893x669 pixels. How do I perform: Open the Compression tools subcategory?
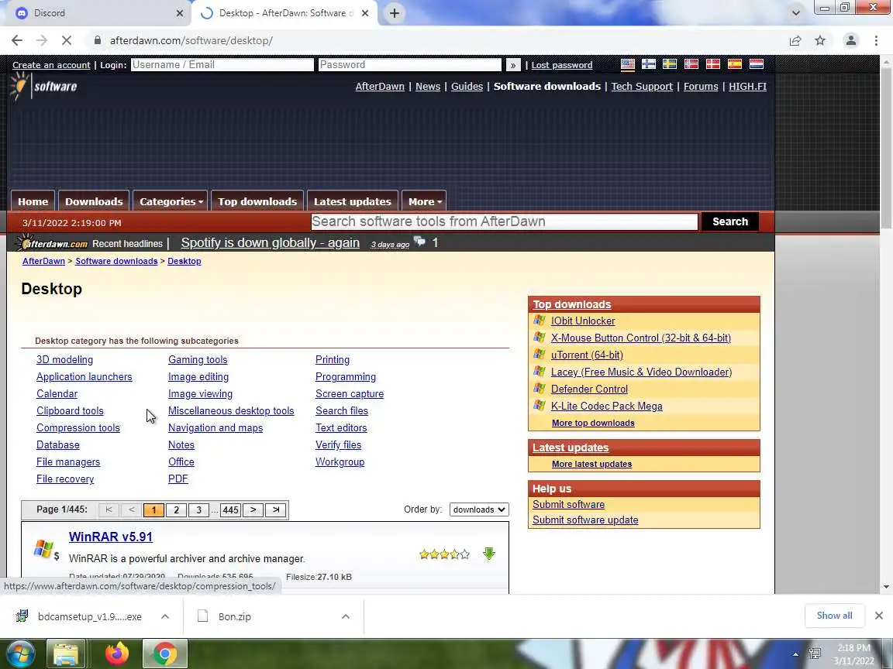click(x=78, y=427)
